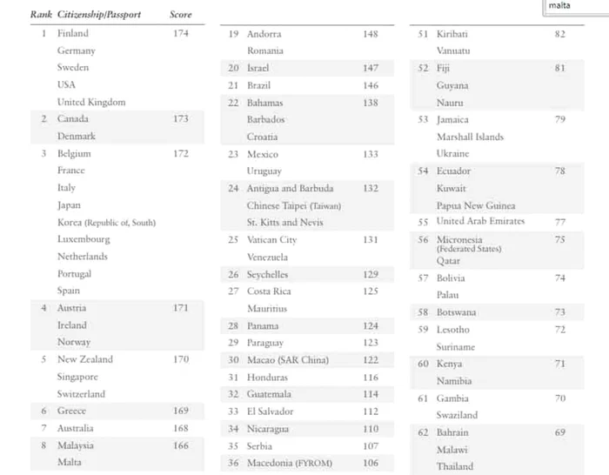The width and height of the screenshot is (609, 475).
Task: Click the Score column header
Action: pos(181,15)
